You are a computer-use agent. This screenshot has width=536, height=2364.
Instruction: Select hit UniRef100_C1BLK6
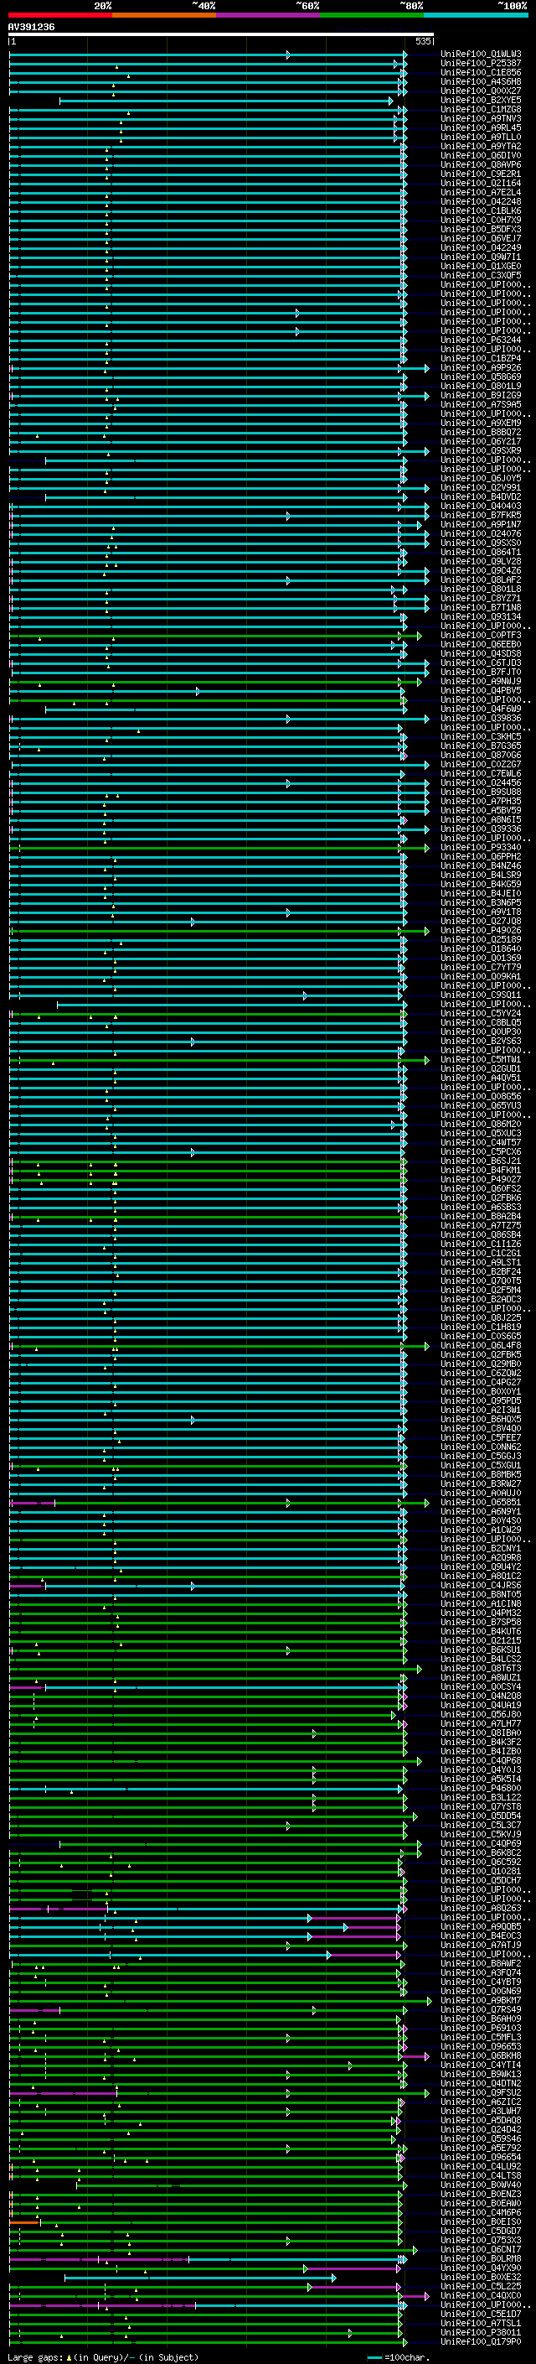coord(480,211)
